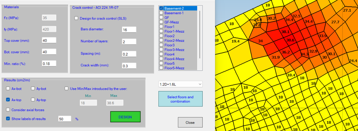Check the Floor3-Mezz checkbox
The image size is (358, 131).
[x=161, y=50]
